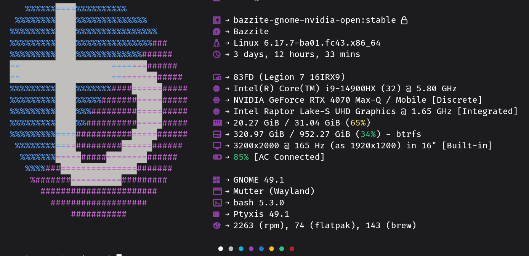Click the purple color dot
This screenshot has height=256, width=529.
tap(251, 249)
